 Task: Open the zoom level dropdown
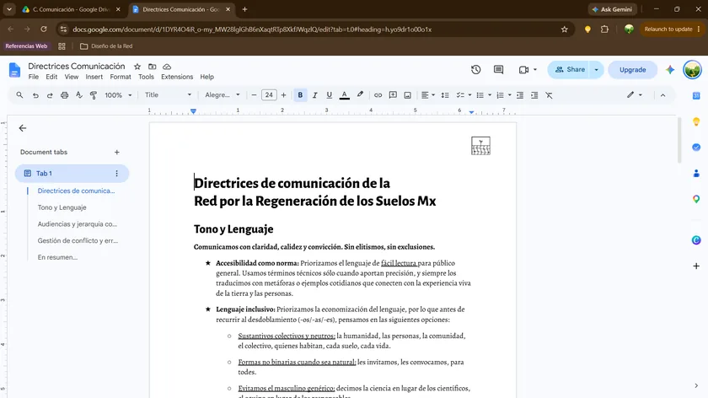click(118, 95)
